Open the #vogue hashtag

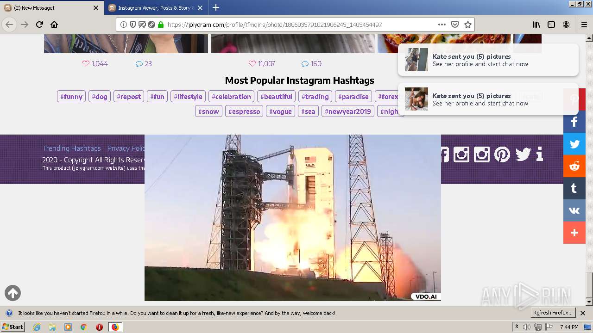point(280,111)
